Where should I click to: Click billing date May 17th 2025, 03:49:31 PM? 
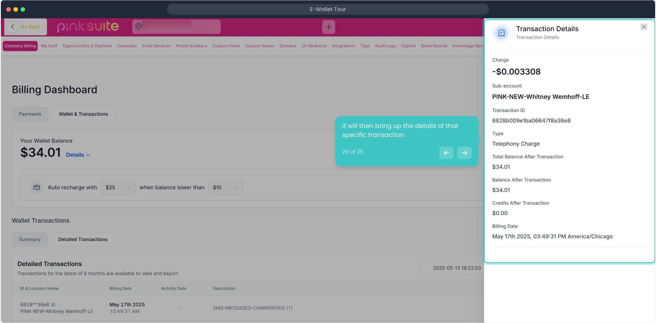[x=552, y=237]
